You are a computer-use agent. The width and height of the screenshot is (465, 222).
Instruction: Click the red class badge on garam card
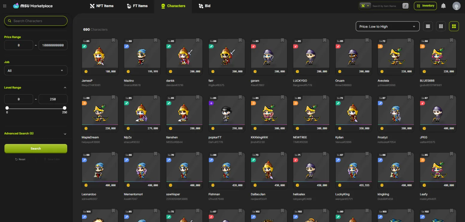(253, 46)
